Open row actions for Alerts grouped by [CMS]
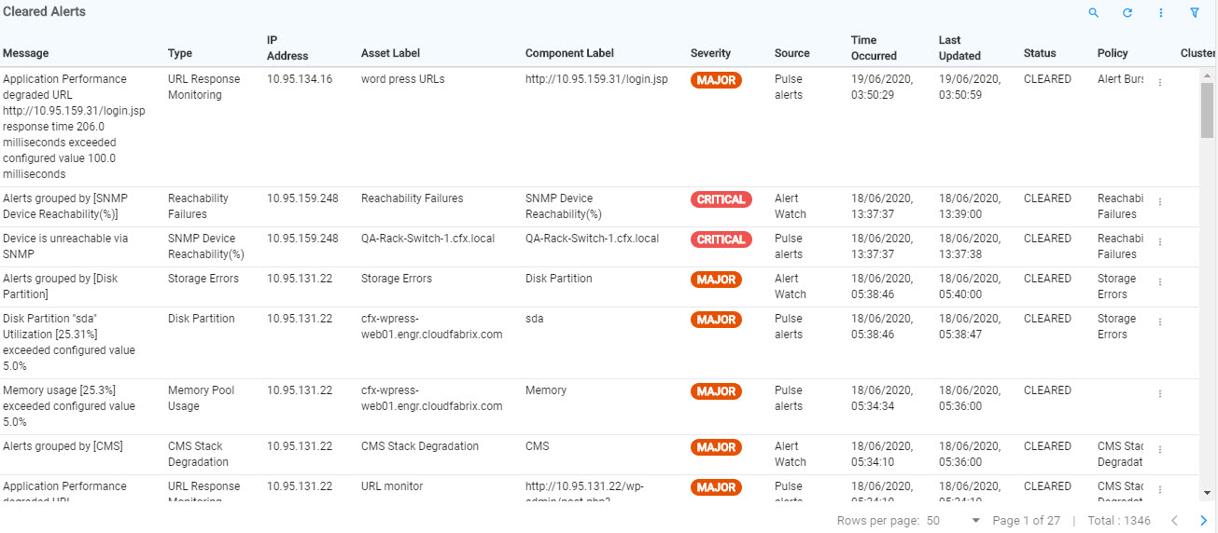 click(x=1160, y=449)
